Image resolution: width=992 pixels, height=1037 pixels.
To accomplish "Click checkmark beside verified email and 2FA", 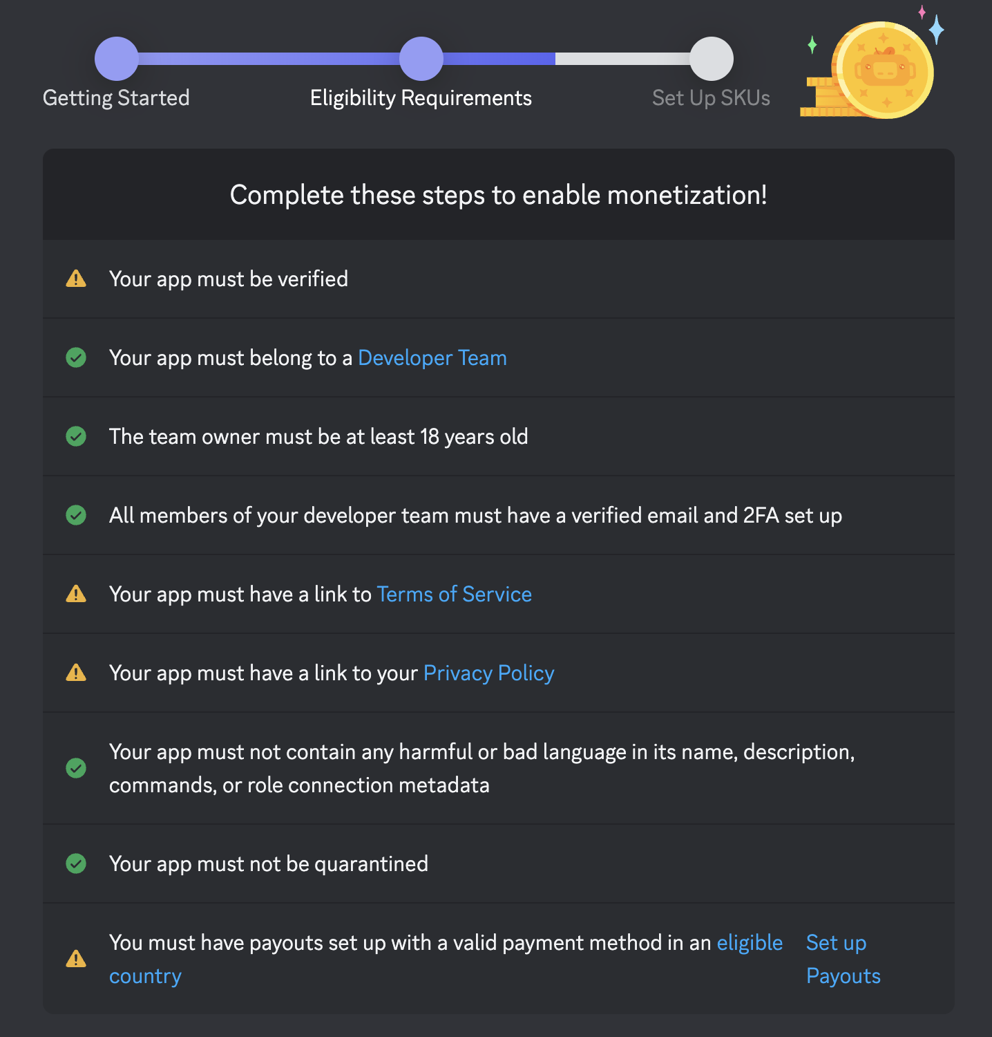I will click(x=76, y=515).
